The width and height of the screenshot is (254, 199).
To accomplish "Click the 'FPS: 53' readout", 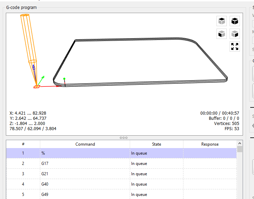I will (232, 129).
